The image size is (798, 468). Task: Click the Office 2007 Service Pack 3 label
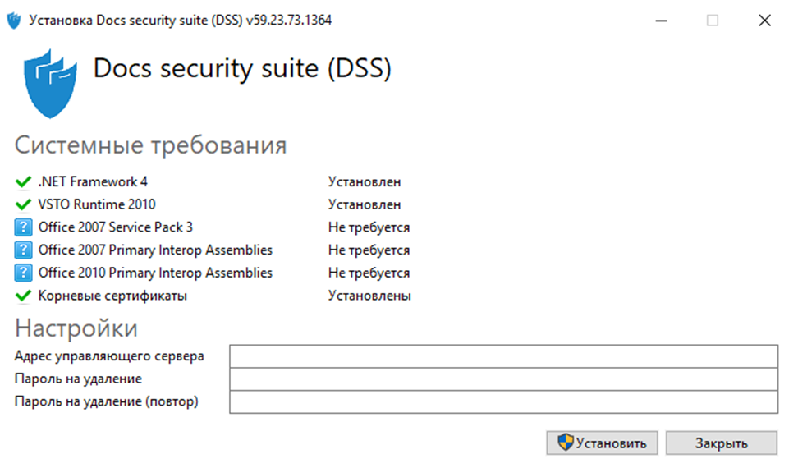coord(116,227)
